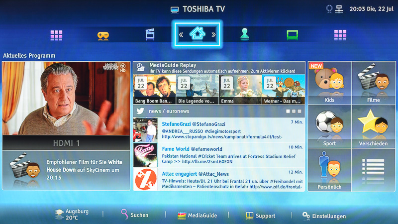398x224 pixels.
Task: Click the yellow book Support icon
Action: tap(250, 216)
